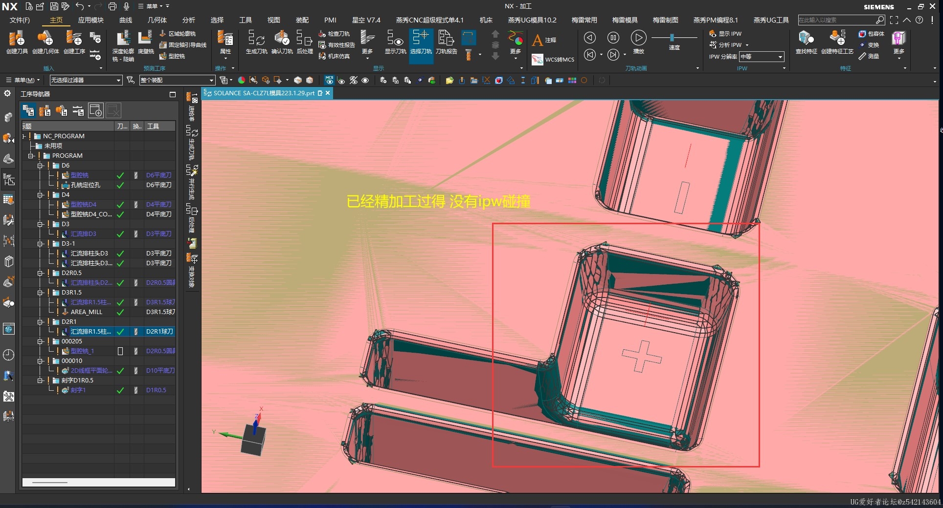Play the tool path animation
Screen dimensions: 943x508
click(638, 38)
